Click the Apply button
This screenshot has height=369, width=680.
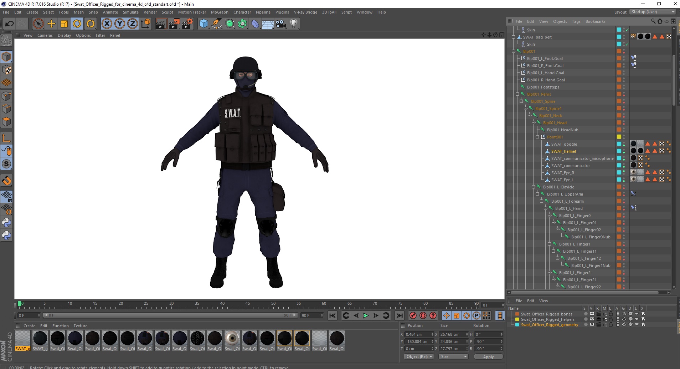[488, 357]
